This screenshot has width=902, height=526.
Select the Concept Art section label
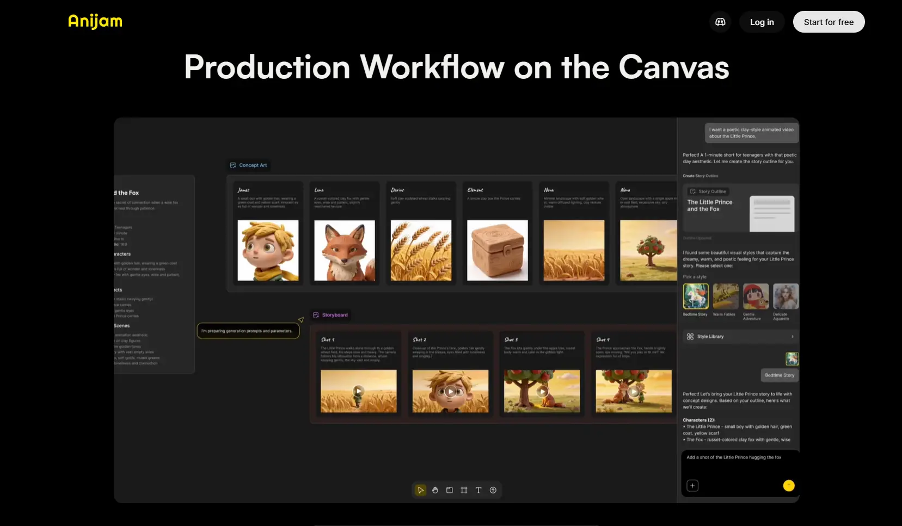pyautogui.click(x=248, y=165)
